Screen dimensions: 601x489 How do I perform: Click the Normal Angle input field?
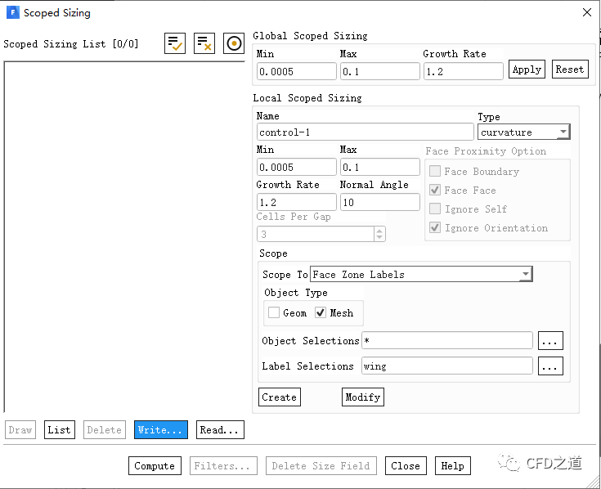tap(379, 202)
